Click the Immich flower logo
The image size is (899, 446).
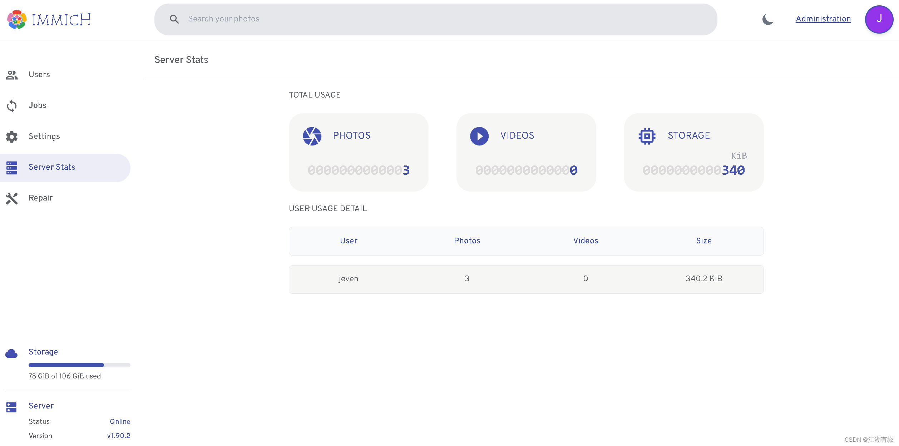pos(17,20)
